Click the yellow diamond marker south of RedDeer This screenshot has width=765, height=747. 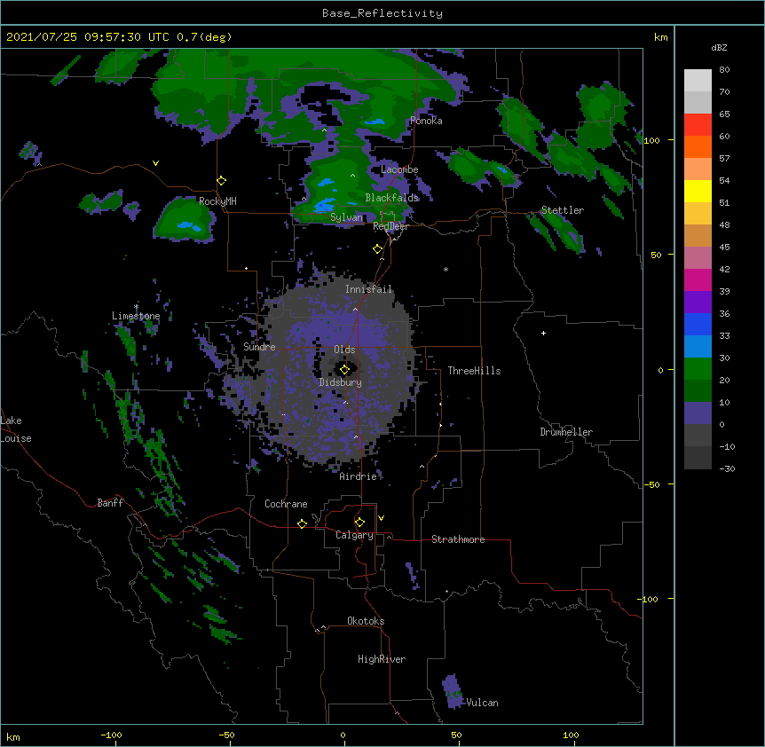pos(378,249)
